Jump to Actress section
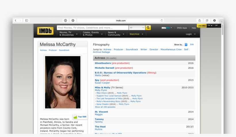Viewport: 236px width, 137px height. [107, 49]
